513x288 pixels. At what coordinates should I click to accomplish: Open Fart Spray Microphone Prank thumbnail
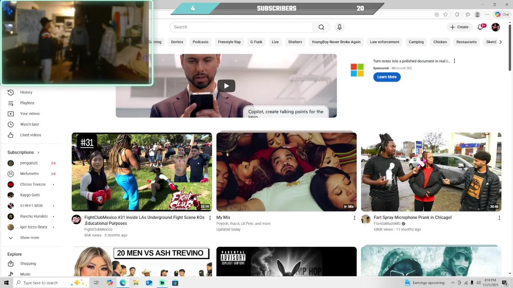click(x=431, y=172)
